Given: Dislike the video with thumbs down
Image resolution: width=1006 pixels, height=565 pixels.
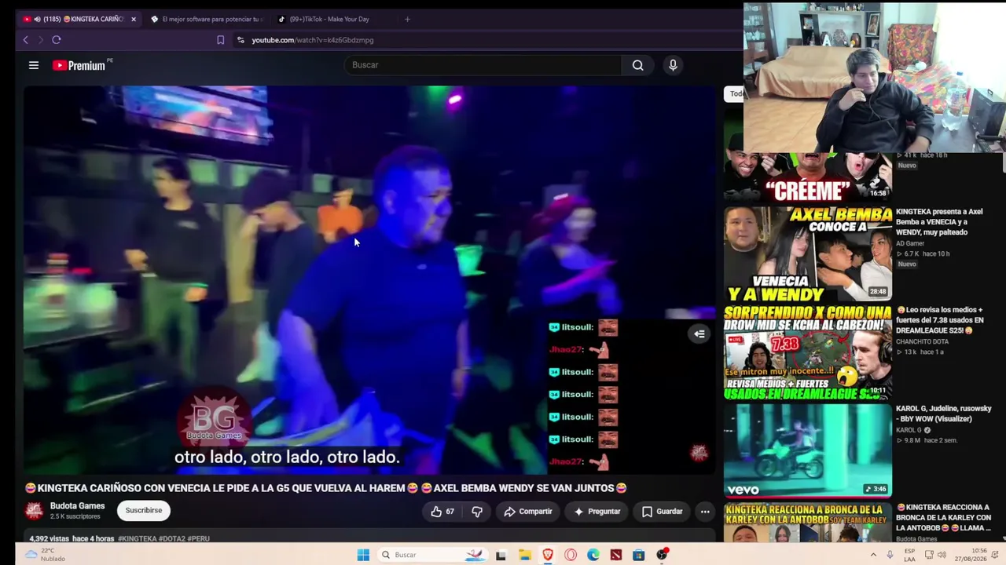Looking at the screenshot, I should tap(477, 512).
